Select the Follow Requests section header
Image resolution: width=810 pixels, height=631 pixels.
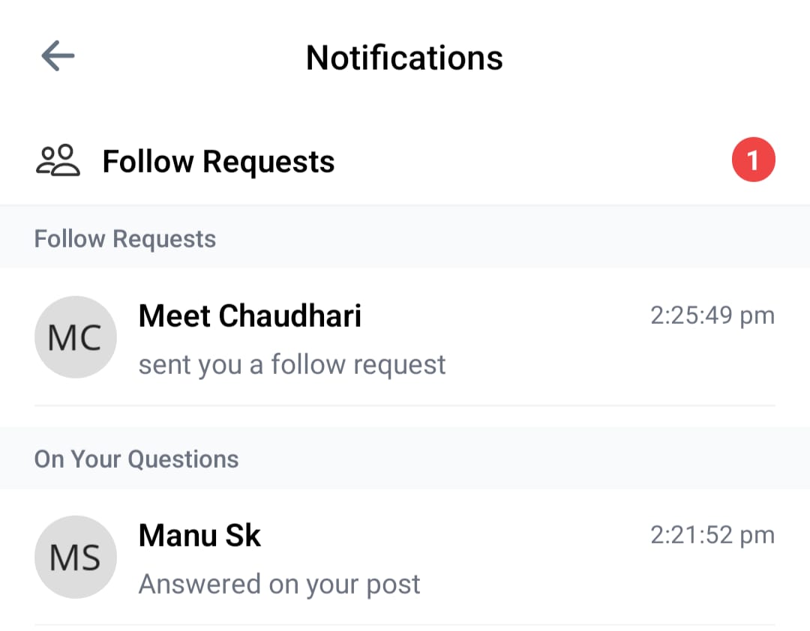coord(124,238)
